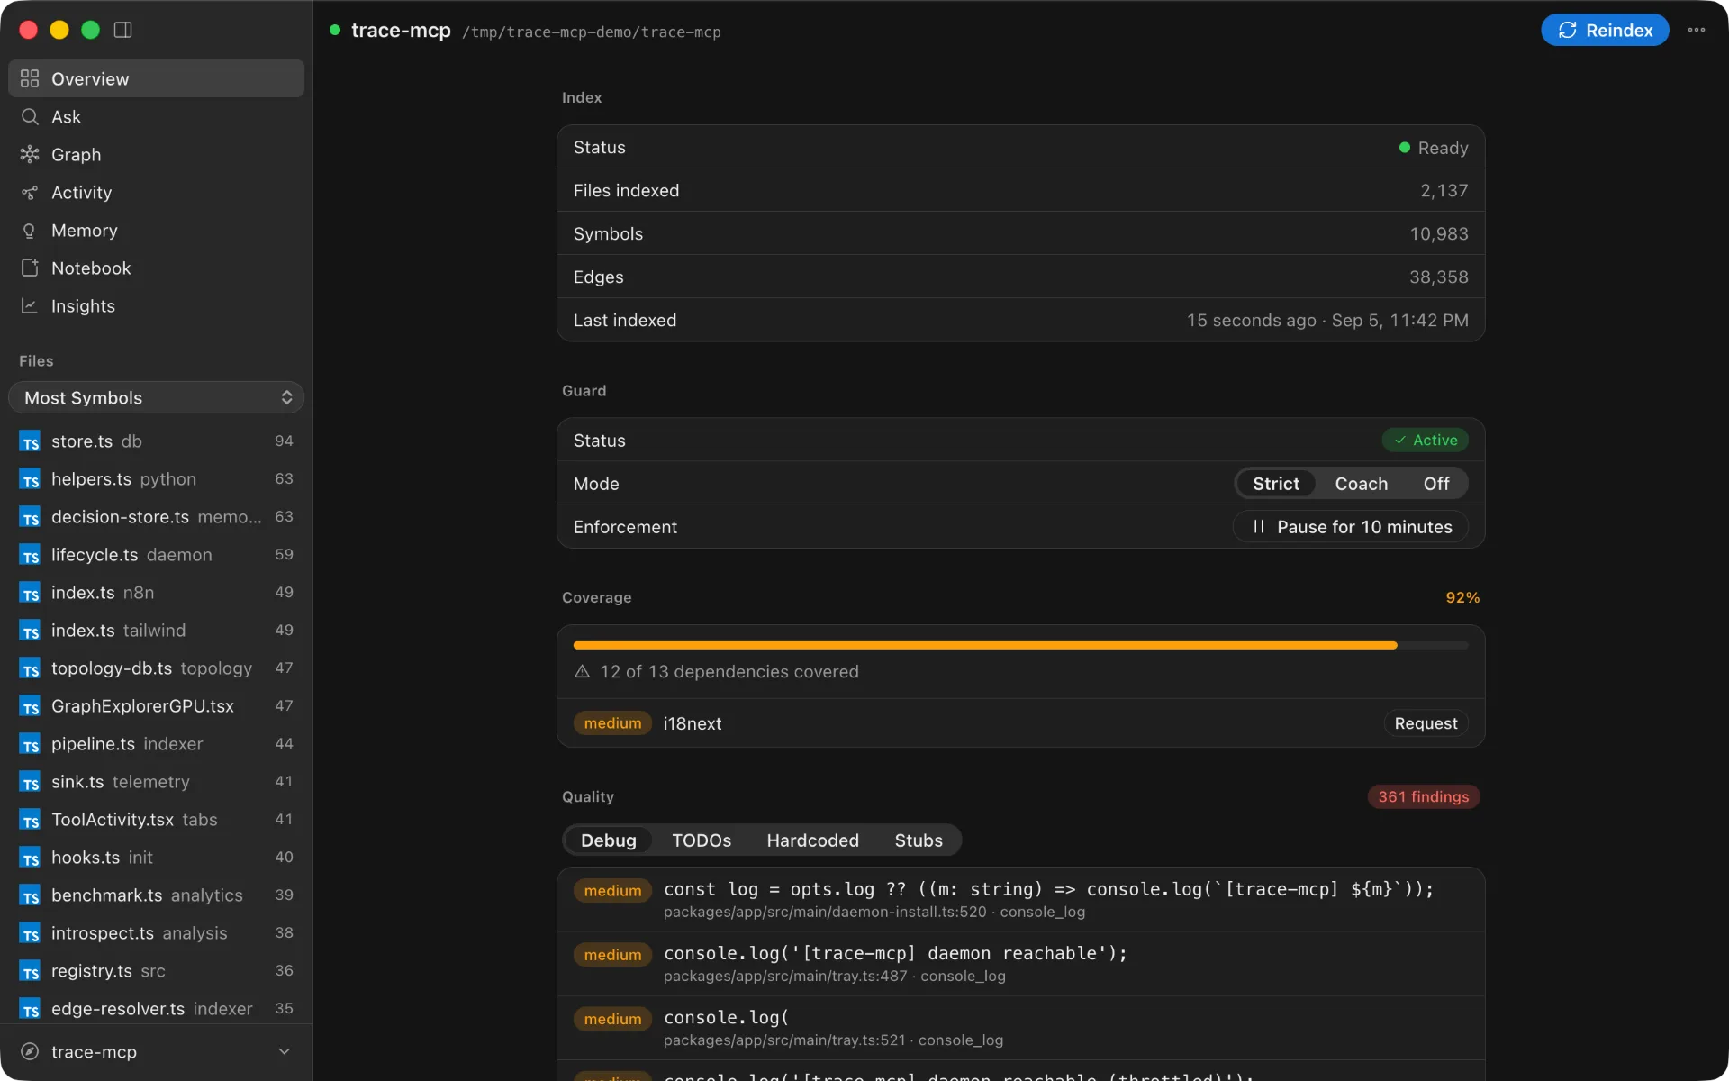Image resolution: width=1729 pixels, height=1081 pixels.
Task: Click the green project status dot
Action: [x=335, y=30]
